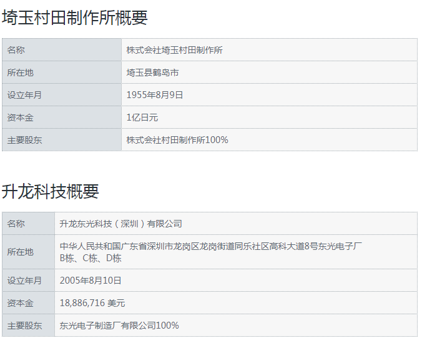Viewport: 422px width, 343px height.
Task: Click 升龙东光科技（深圳）有限公司 name cell
Action: (x=121, y=223)
